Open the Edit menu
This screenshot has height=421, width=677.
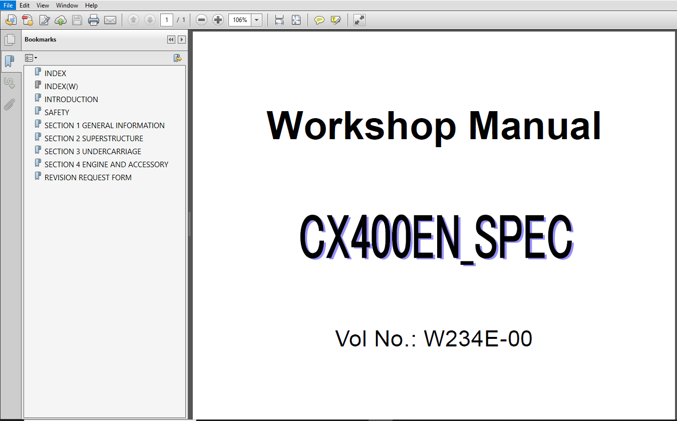[x=25, y=5]
